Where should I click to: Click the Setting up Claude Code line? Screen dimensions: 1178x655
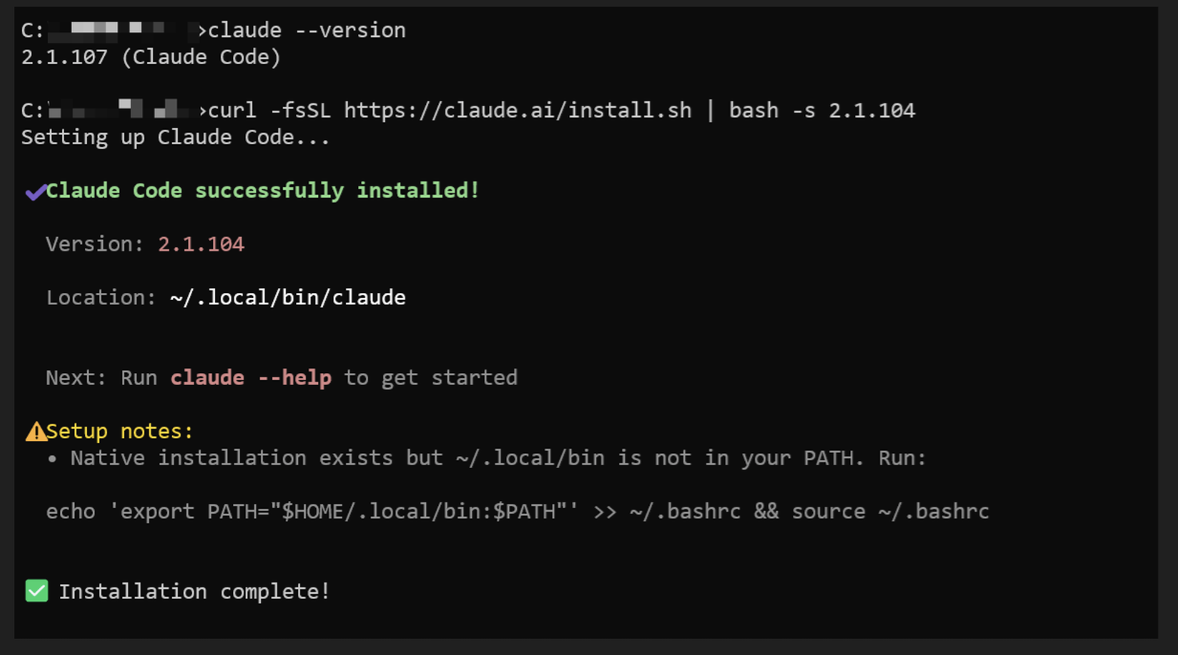pyautogui.click(x=176, y=137)
